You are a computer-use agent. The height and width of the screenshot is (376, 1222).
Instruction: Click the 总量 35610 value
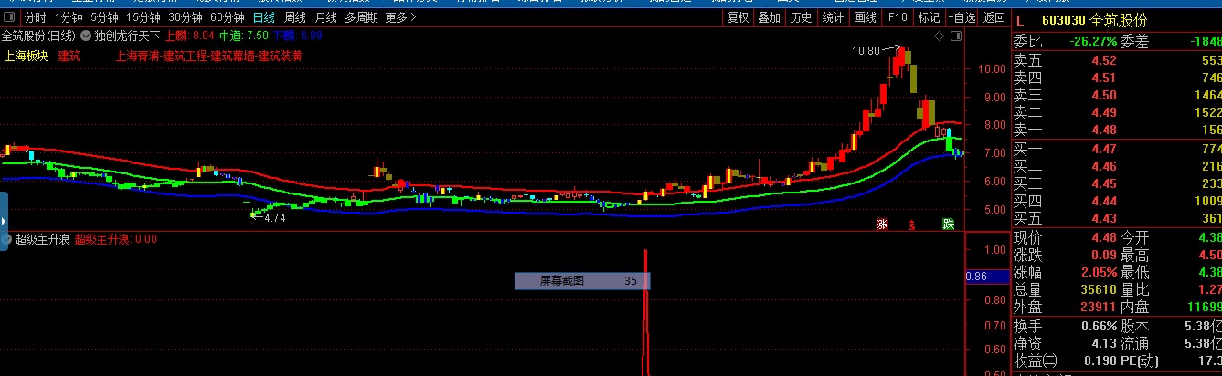(1100, 290)
